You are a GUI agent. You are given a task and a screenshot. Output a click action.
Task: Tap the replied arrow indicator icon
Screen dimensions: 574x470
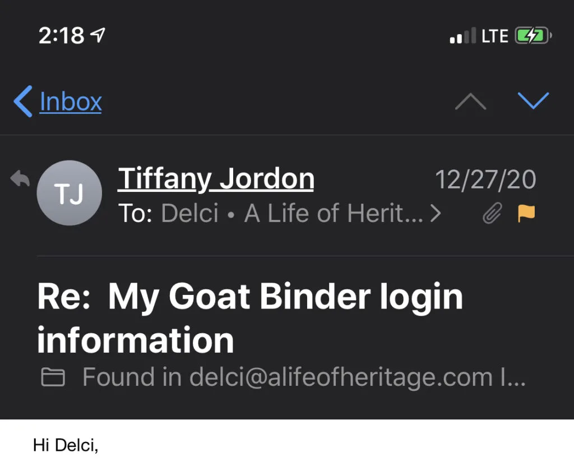pyautogui.click(x=20, y=178)
